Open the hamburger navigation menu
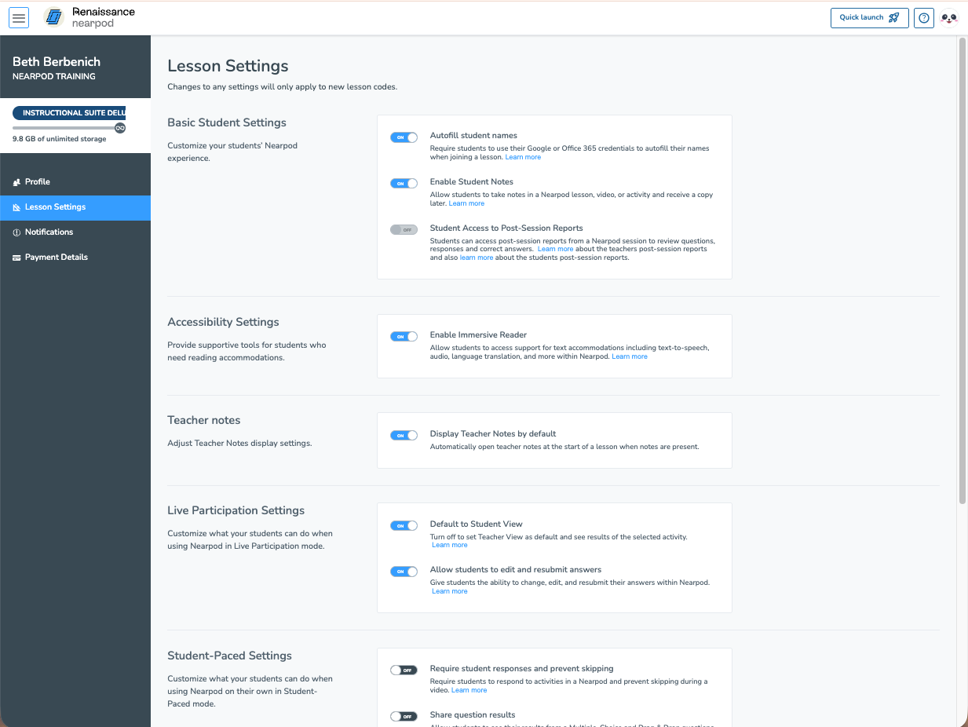The width and height of the screenshot is (968, 727). [x=19, y=17]
